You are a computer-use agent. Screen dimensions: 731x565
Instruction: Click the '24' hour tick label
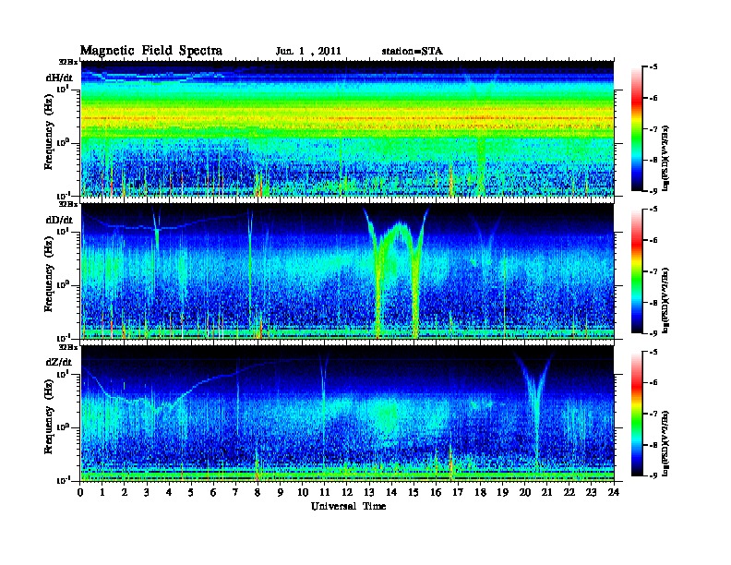[614, 492]
